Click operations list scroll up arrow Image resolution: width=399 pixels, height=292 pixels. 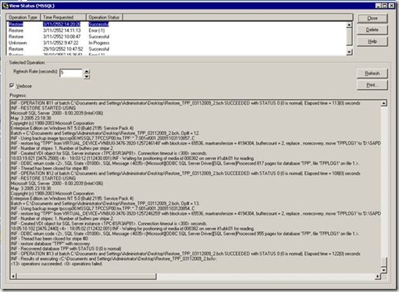349,25
